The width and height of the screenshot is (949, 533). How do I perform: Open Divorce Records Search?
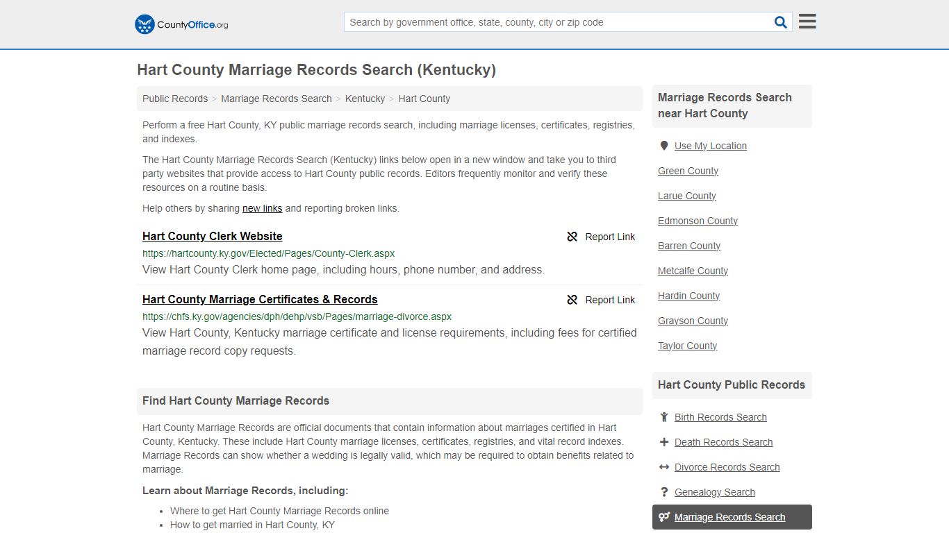coord(727,467)
